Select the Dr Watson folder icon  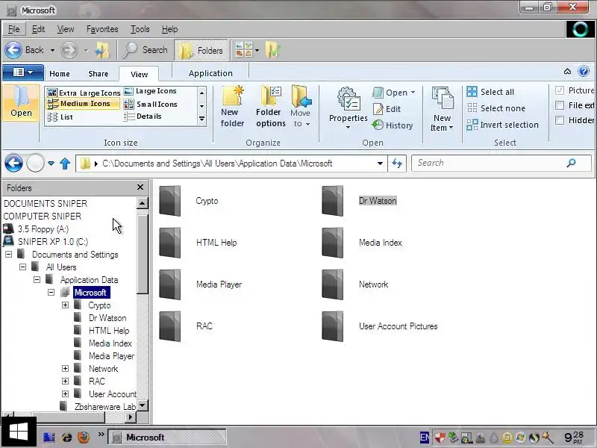[332, 201]
